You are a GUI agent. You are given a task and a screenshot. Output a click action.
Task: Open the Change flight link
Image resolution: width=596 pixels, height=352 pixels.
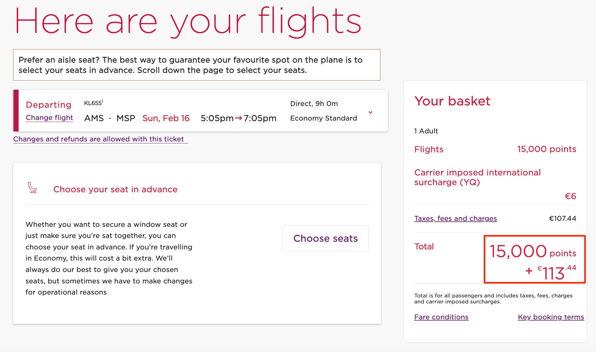pos(49,117)
